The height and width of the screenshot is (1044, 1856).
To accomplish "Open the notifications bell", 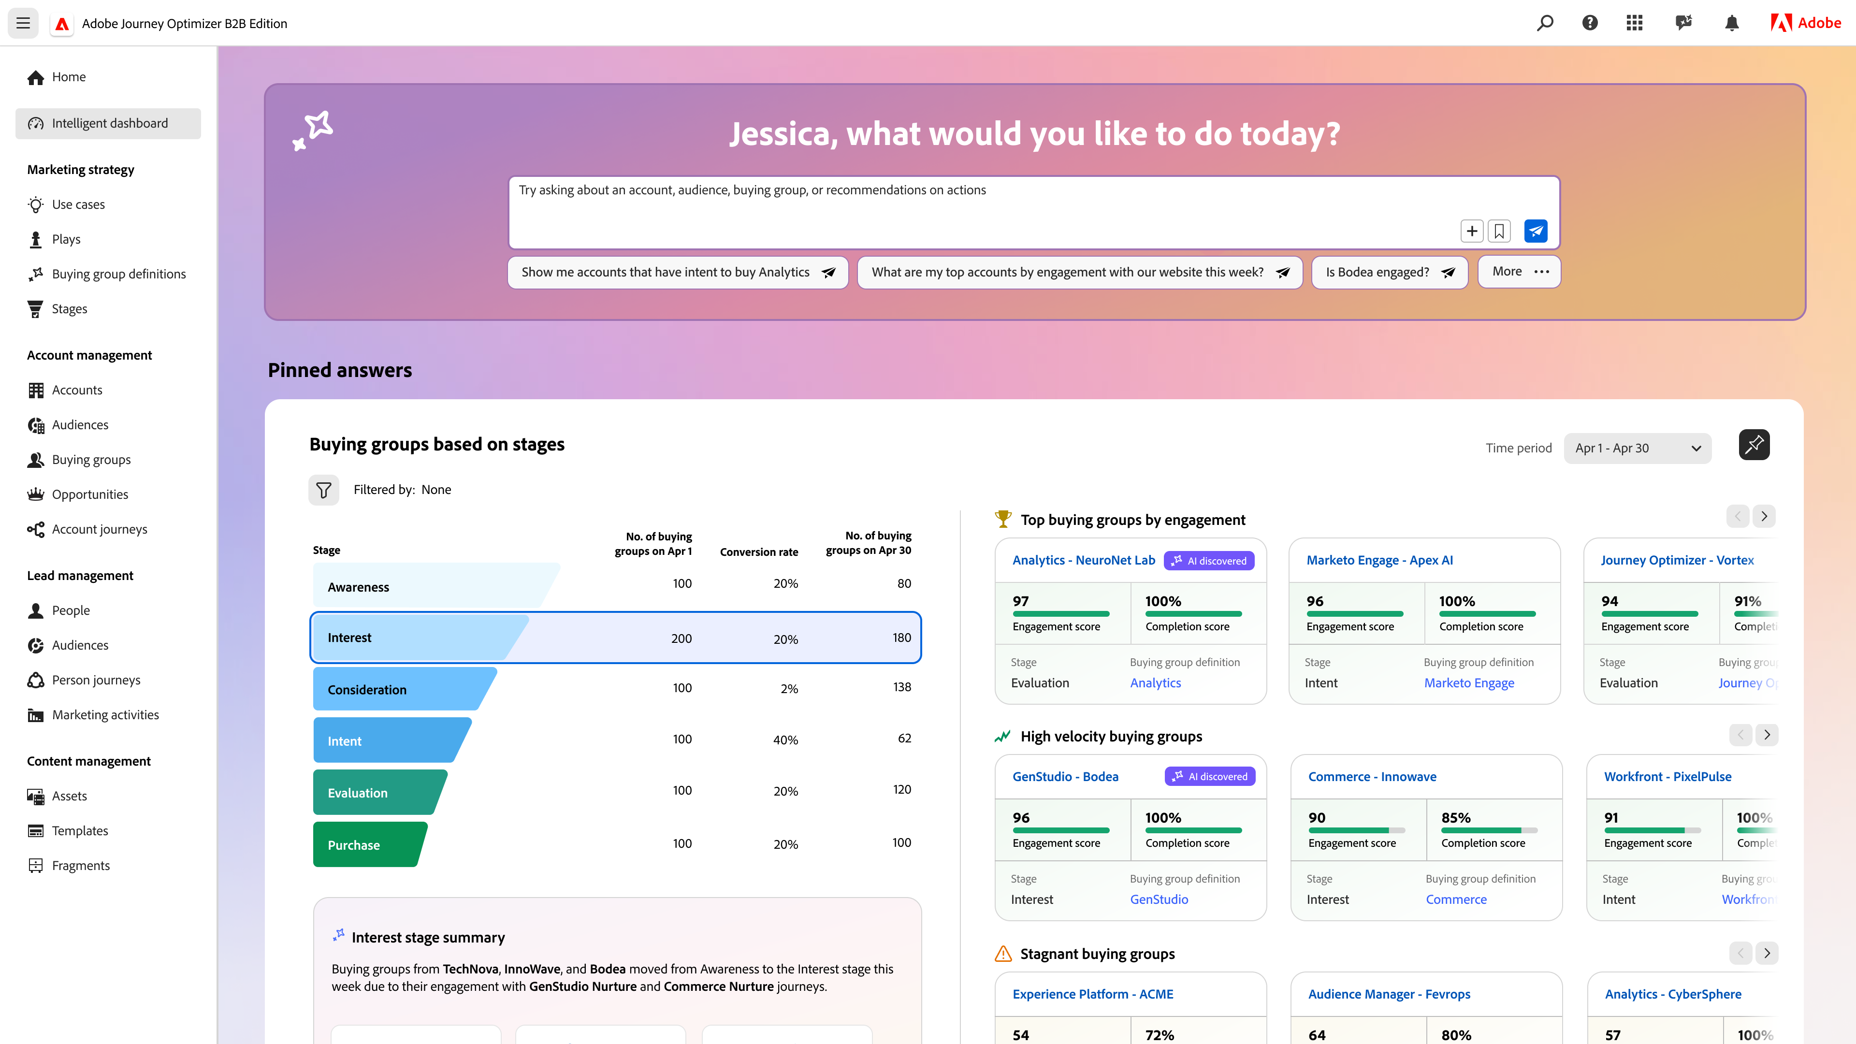I will (x=1731, y=22).
